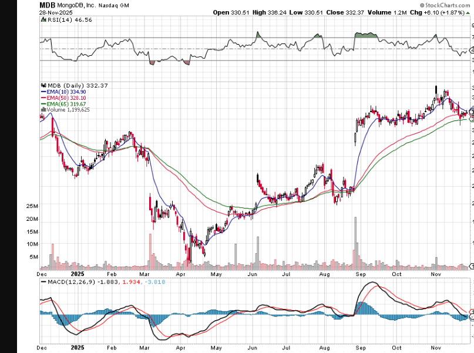Click the red EMA(50) color dash

click(x=43, y=98)
